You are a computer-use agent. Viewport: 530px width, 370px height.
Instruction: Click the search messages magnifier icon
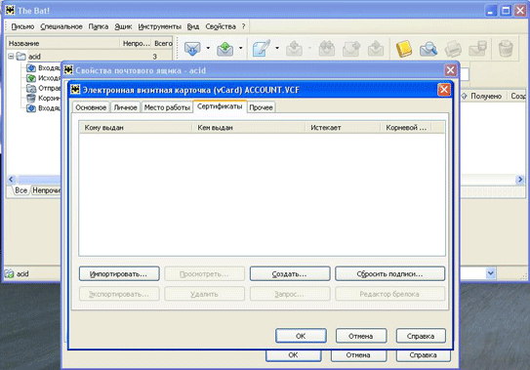[428, 49]
